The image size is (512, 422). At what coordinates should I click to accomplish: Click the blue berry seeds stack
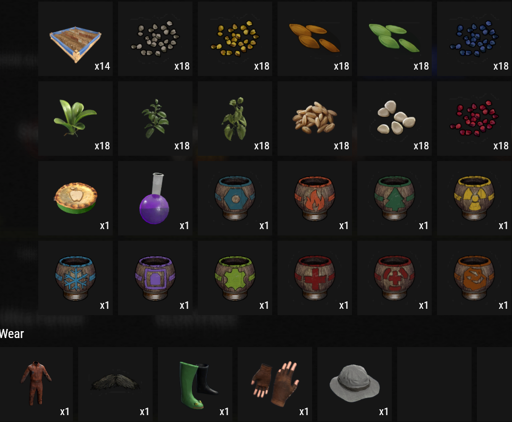point(474,39)
